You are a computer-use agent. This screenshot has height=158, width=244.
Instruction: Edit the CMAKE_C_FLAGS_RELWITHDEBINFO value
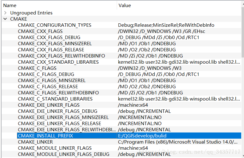tap(150, 93)
